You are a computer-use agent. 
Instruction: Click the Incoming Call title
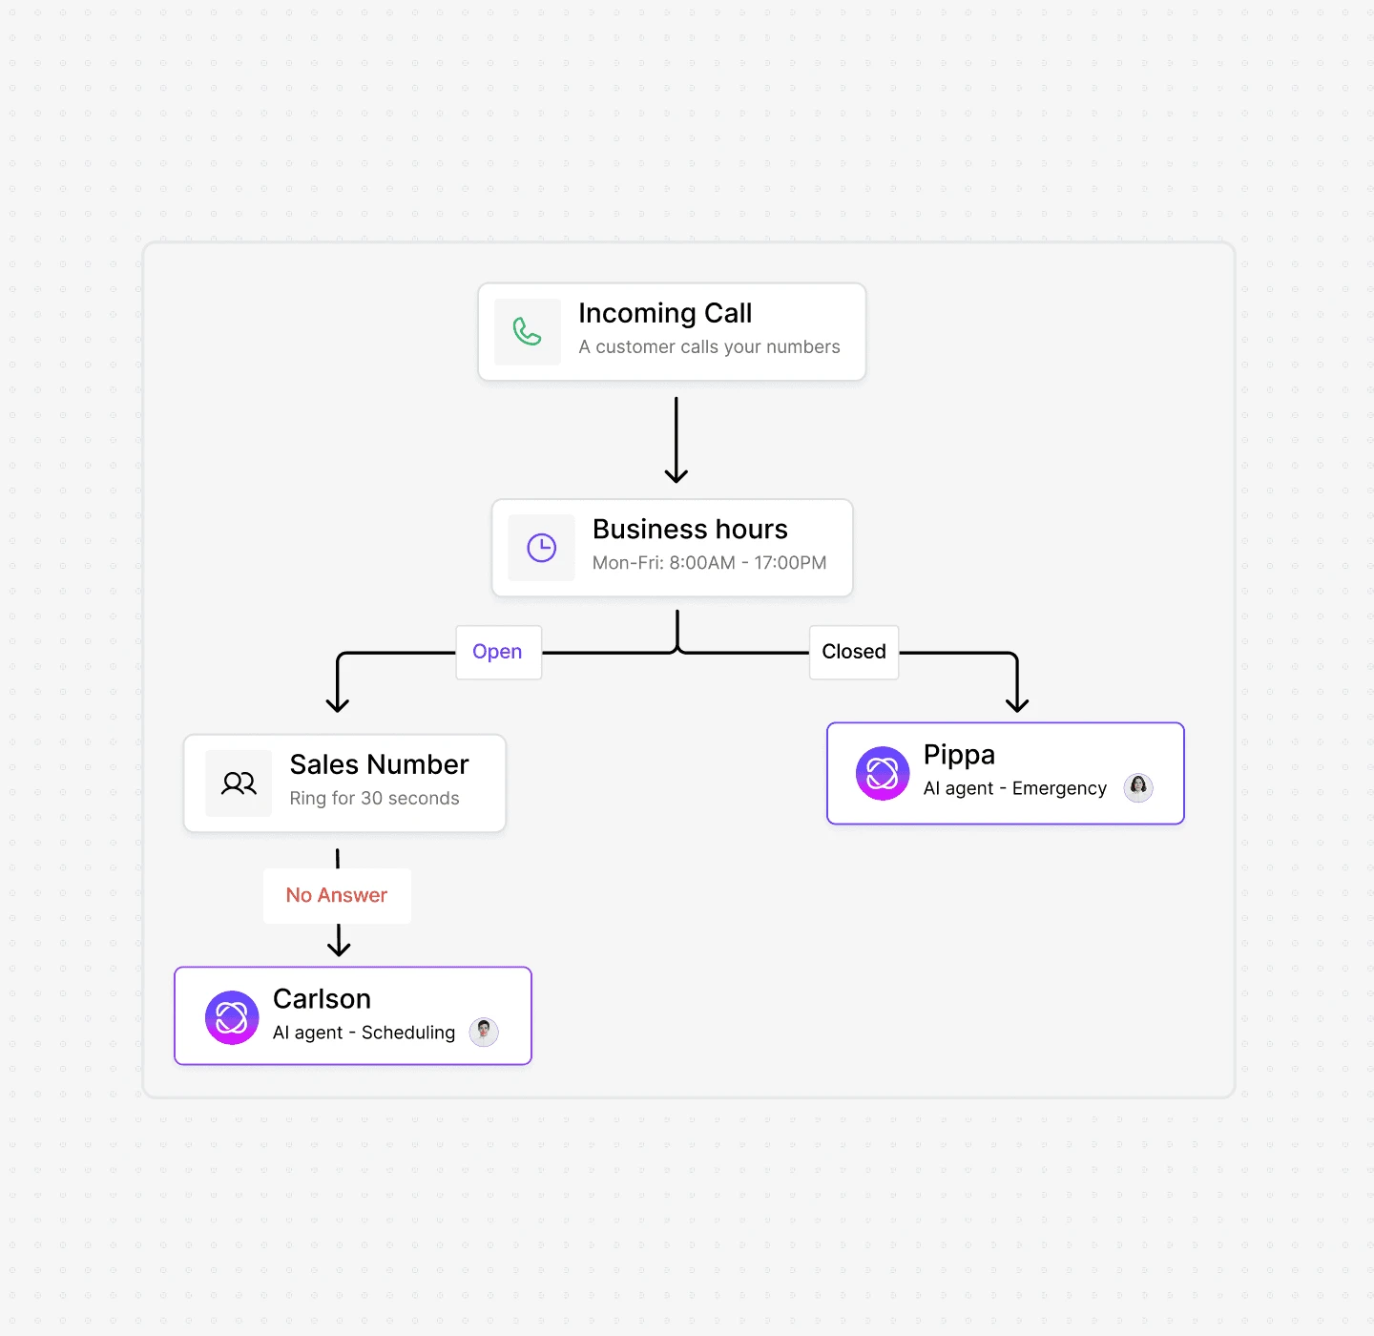tap(665, 313)
